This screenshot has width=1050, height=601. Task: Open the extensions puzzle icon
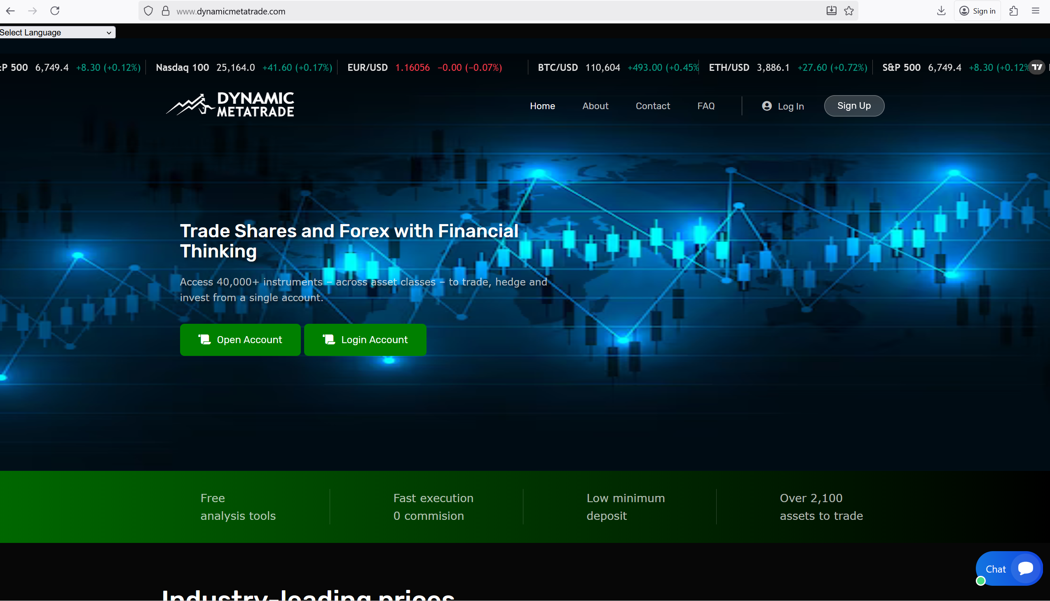(x=1013, y=11)
